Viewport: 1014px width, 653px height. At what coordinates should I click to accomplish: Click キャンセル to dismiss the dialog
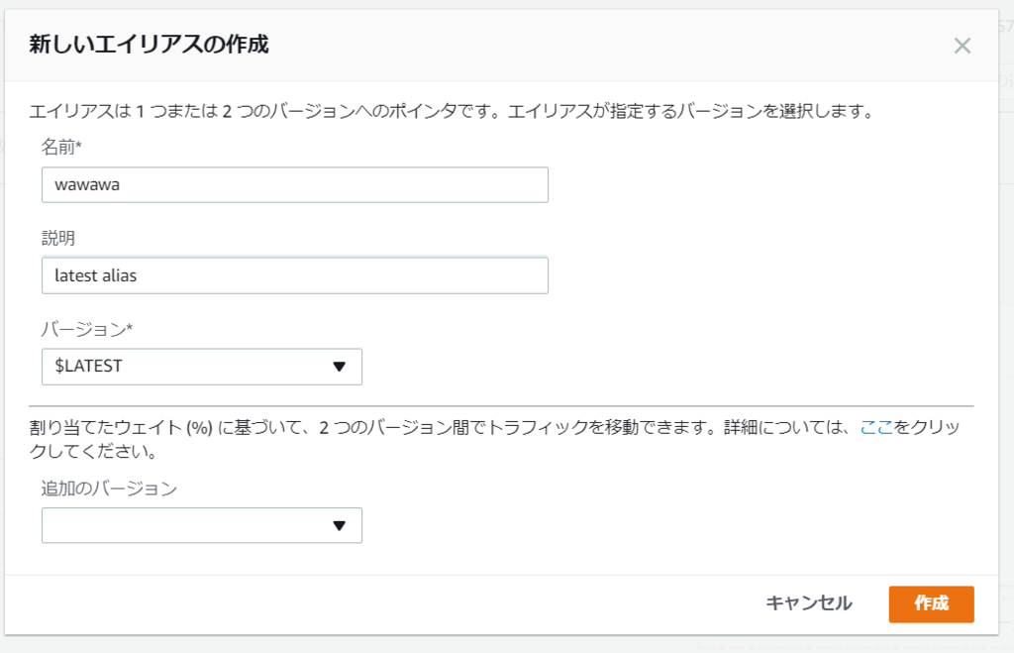pos(808,602)
